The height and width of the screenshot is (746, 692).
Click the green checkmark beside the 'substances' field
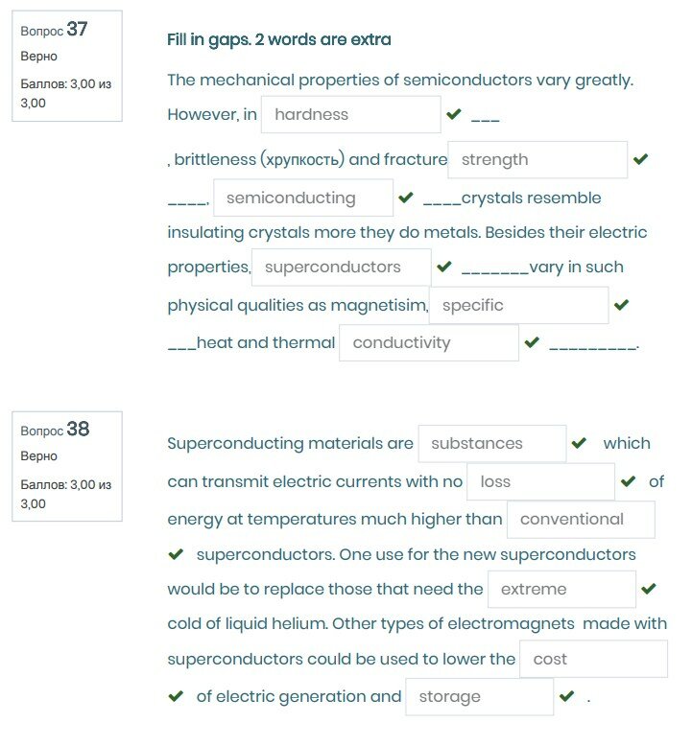tap(579, 443)
